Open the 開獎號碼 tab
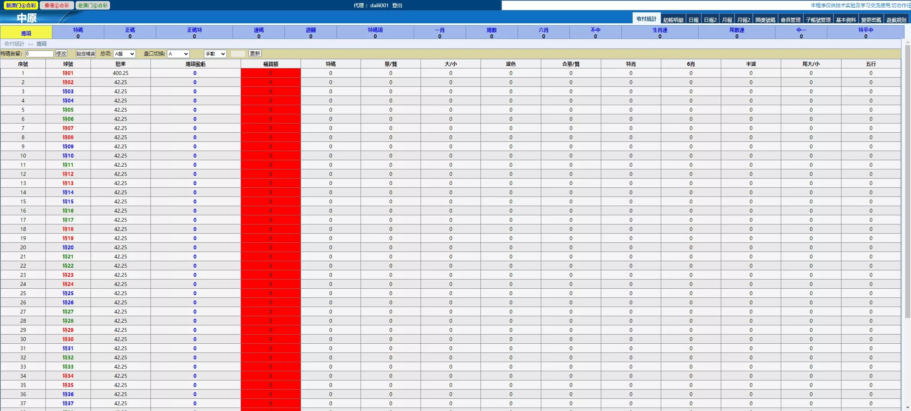 pyautogui.click(x=765, y=20)
